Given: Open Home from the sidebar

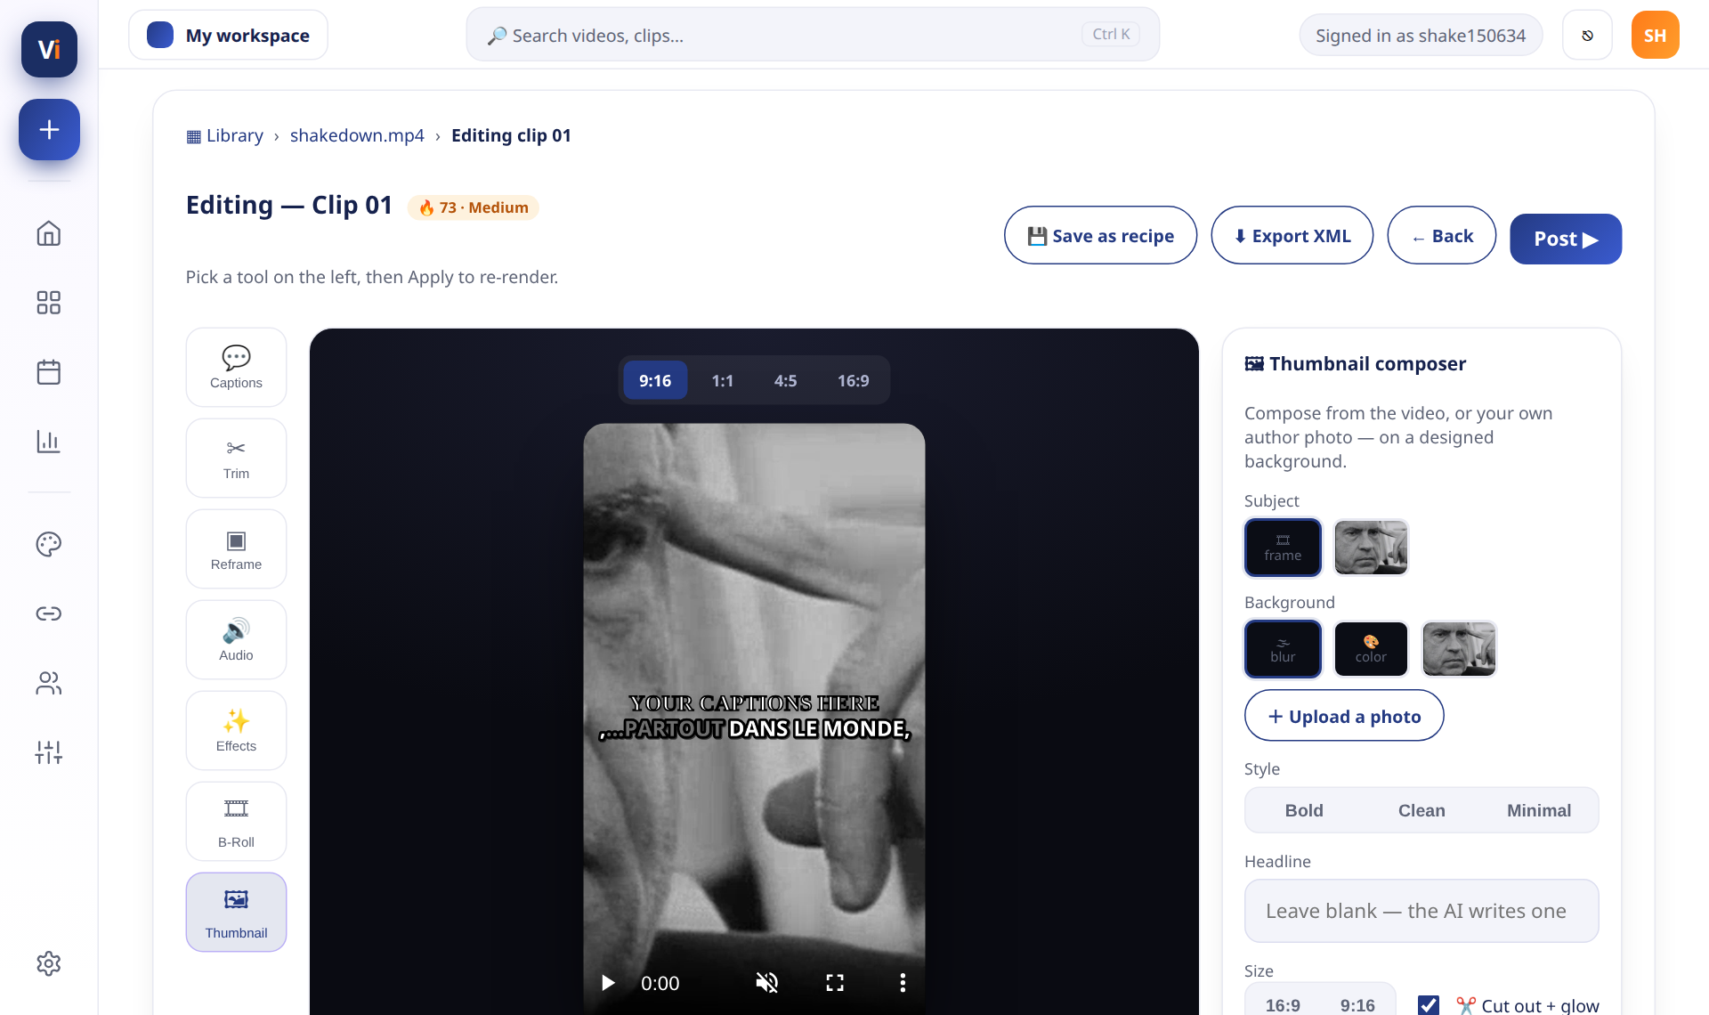Looking at the screenshot, I should click(x=49, y=233).
